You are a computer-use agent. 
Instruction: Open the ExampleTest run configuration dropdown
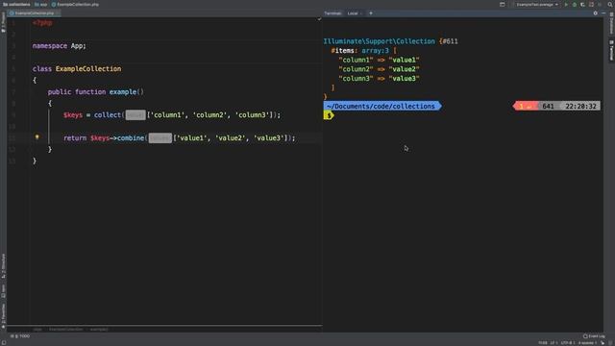tap(536, 4)
